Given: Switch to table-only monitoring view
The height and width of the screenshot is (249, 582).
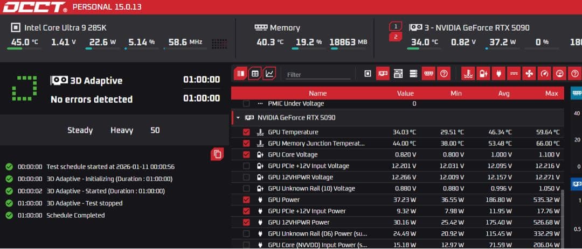Looking at the screenshot, I should point(255,74).
